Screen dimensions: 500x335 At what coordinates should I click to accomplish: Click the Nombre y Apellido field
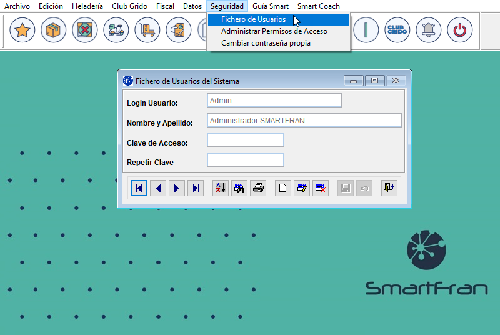point(304,121)
